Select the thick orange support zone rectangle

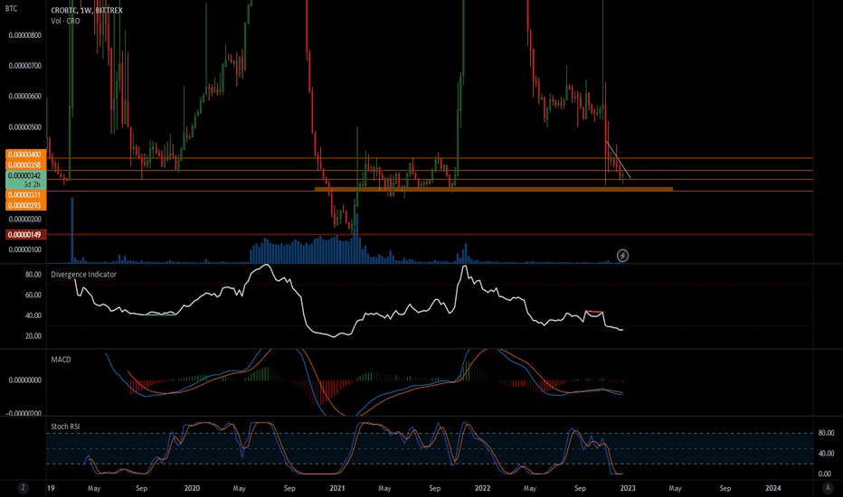(494, 189)
